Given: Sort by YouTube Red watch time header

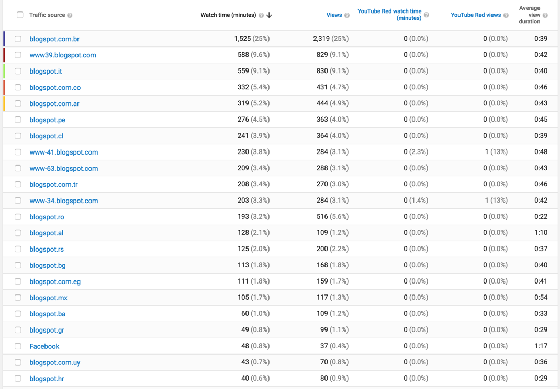Looking at the screenshot, I should 389,15.
